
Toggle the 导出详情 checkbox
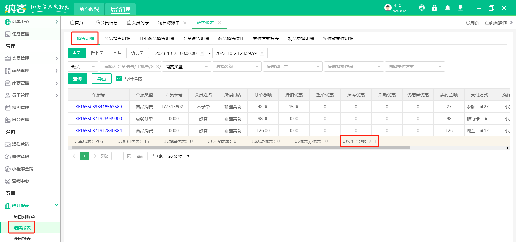point(119,79)
